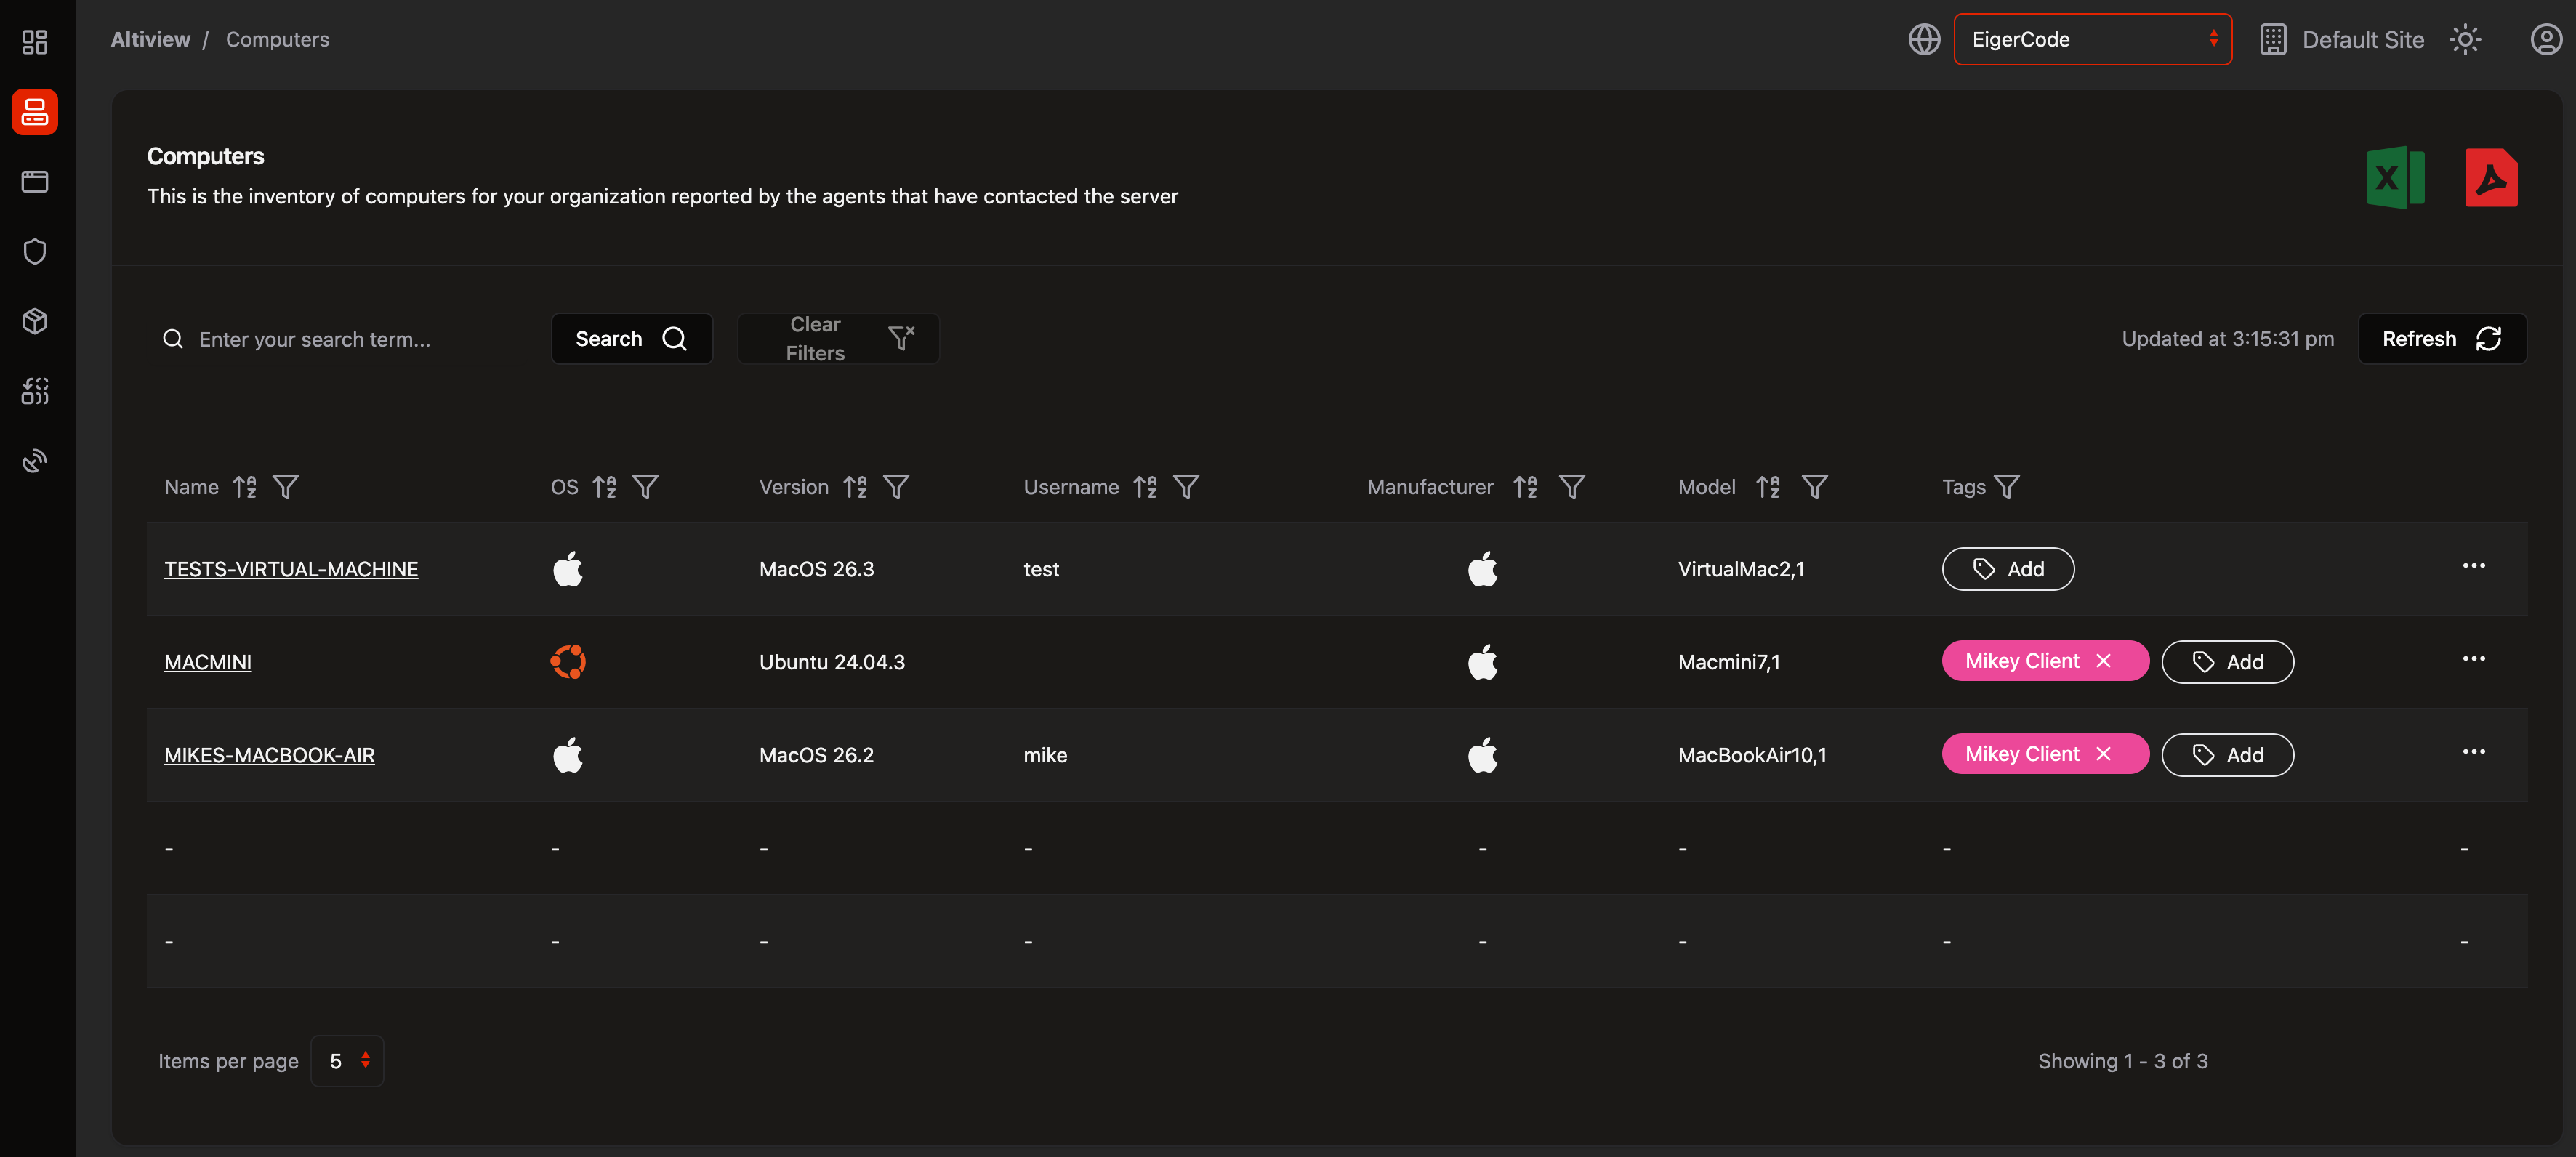This screenshot has height=1157, width=2576.
Task: Open the OS column filter
Action: (646, 487)
